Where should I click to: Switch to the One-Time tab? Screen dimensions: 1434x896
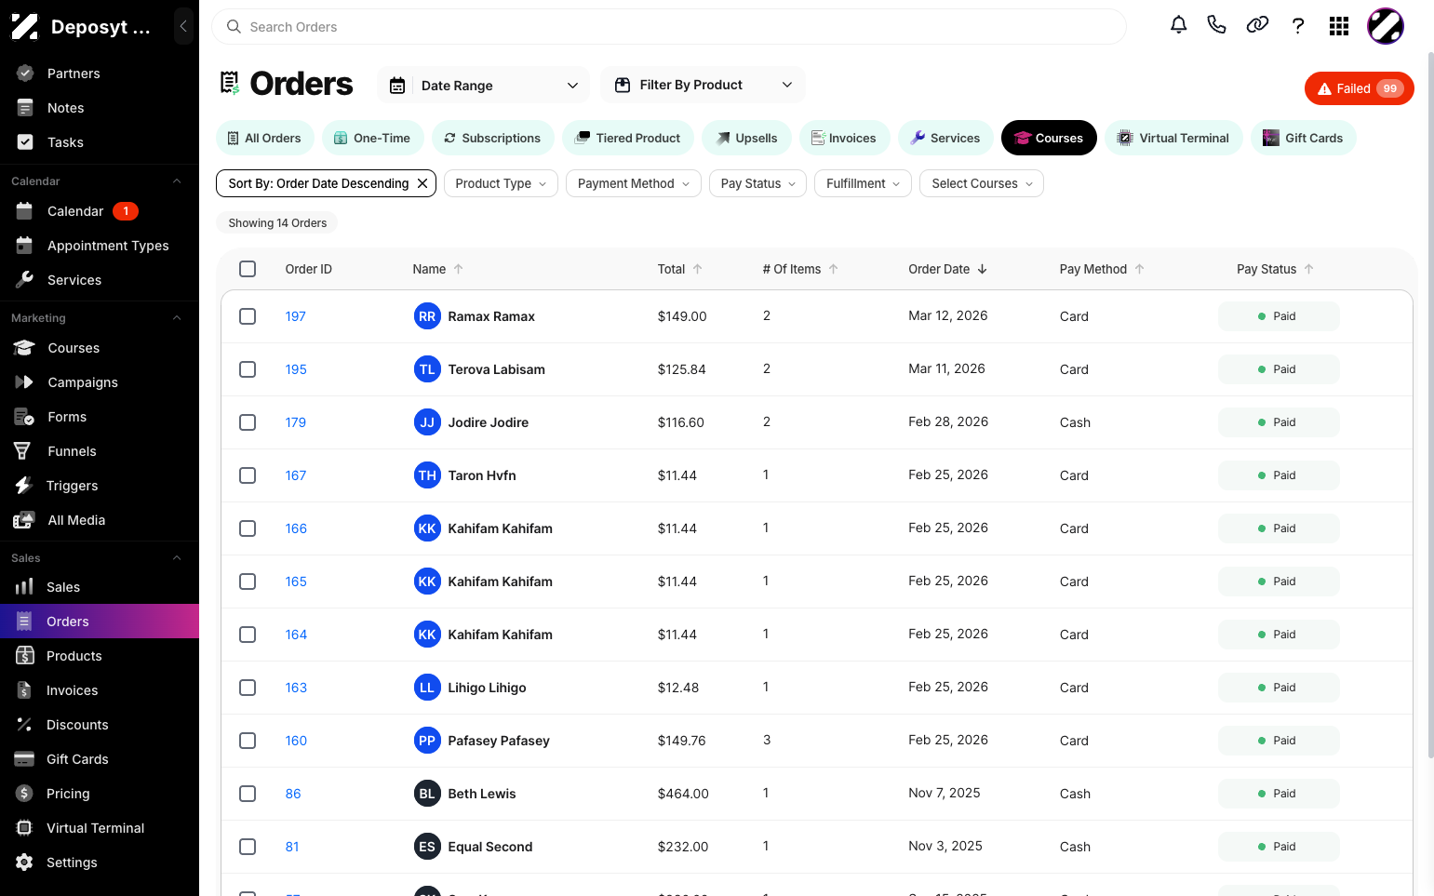pos(372,138)
